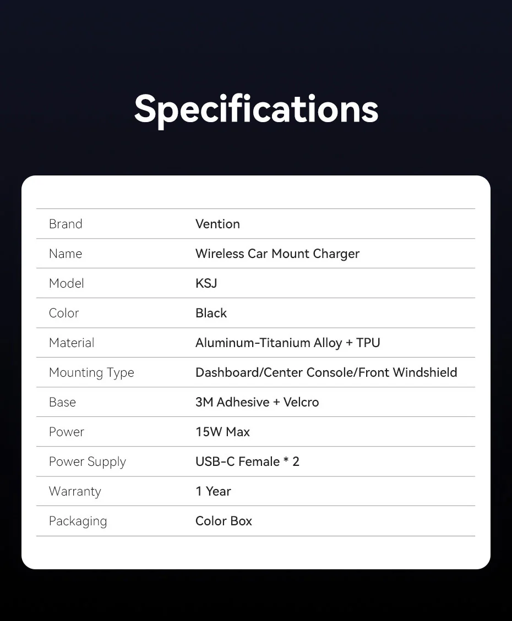
Task: Click the Name row label
Action: pyautogui.click(x=66, y=254)
